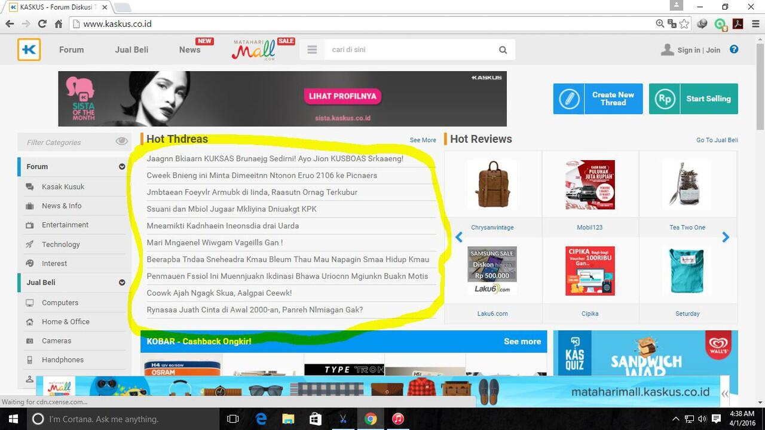Open thread 'Ssuani dan Mbiol Jugaar'
This screenshot has height=430, width=765.
[231, 209]
